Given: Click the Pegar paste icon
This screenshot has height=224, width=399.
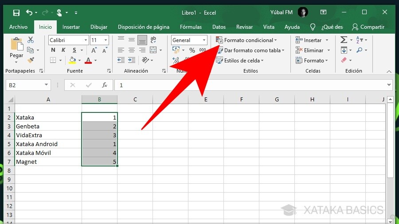Looking at the screenshot, I should pos(17,44).
